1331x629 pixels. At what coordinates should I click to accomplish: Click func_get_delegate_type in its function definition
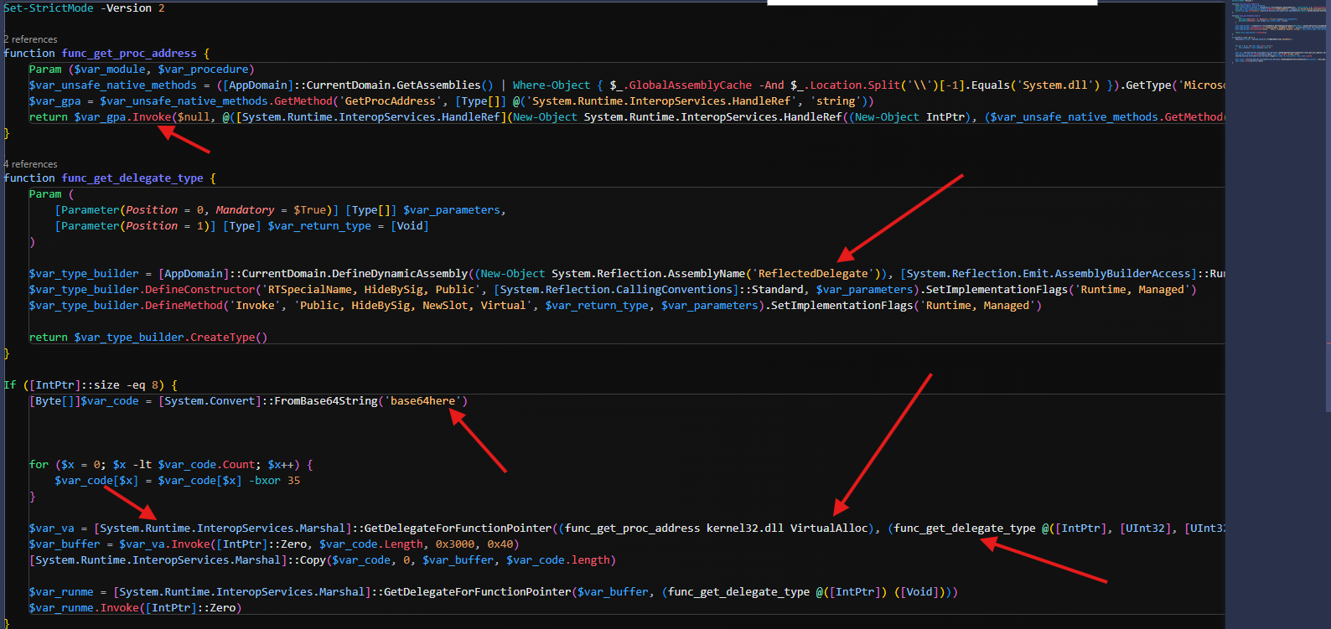click(x=132, y=178)
